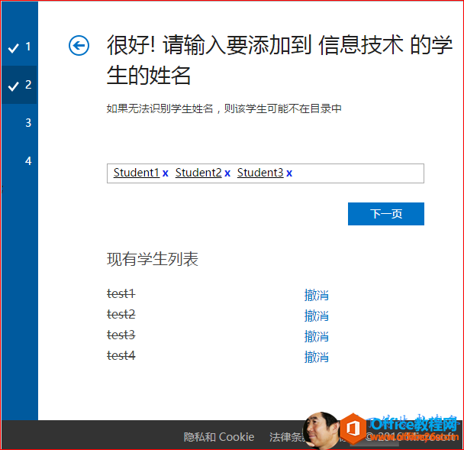Click the 下一页 button
Screen dimensions: 464x450
tap(386, 214)
